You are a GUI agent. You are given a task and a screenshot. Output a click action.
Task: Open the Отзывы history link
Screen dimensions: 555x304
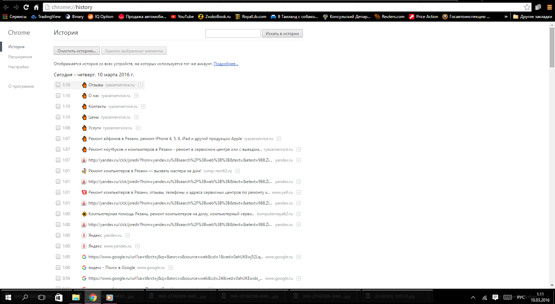click(96, 85)
